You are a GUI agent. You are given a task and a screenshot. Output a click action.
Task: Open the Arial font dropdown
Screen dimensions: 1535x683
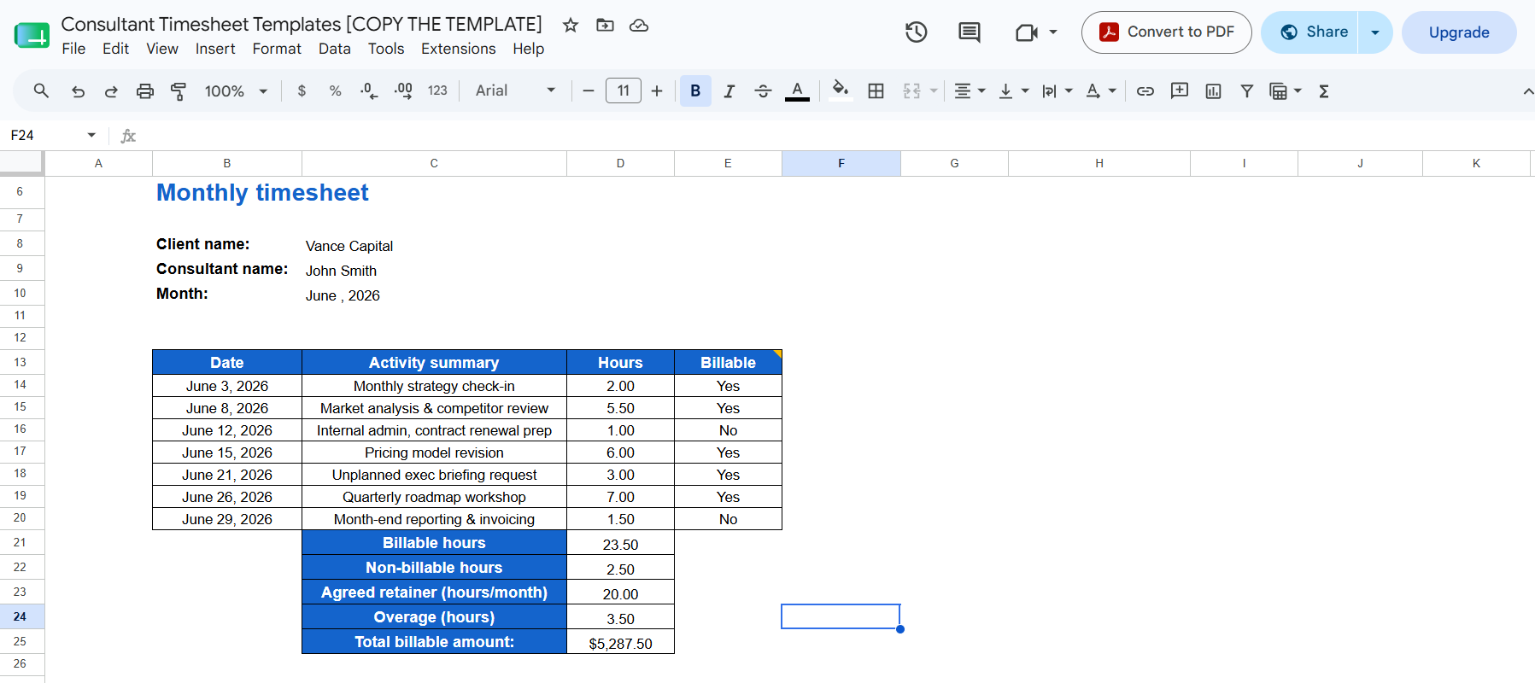point(516,90)
